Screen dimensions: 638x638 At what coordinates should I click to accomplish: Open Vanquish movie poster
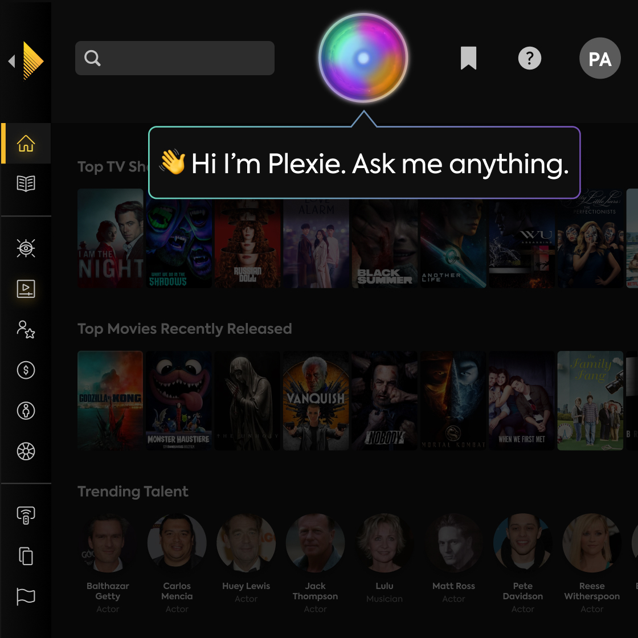316,400
